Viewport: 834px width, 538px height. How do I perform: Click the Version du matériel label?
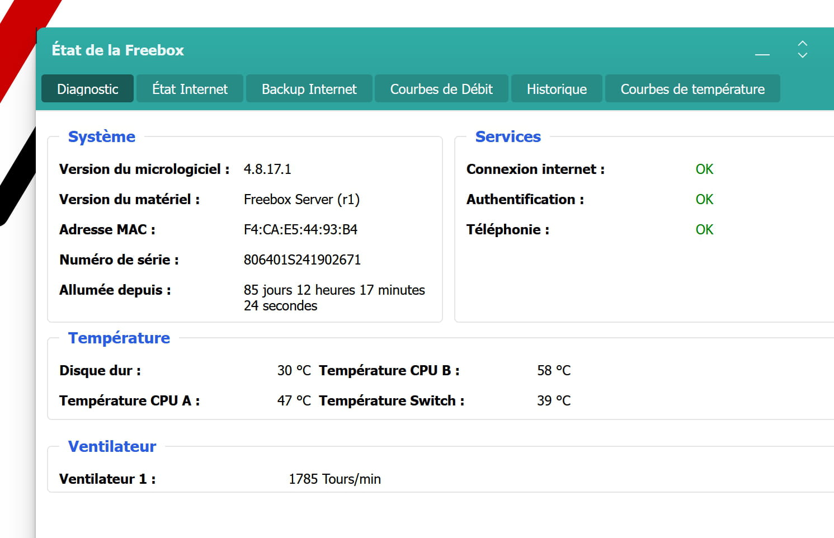(129, 199)
